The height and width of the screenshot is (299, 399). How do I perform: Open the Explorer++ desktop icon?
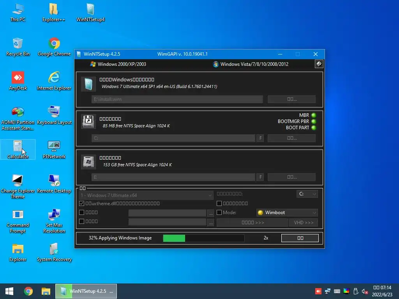[x=54, y=13]
